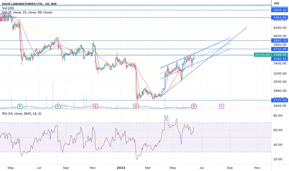Select the pink highlighted rectangle near MA legend

coord(4,17)
